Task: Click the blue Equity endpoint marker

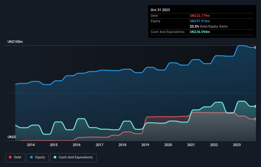Action: (256, 48)
